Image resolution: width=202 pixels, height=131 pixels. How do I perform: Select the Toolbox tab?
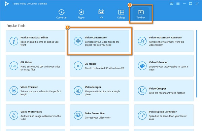(141, 14)
